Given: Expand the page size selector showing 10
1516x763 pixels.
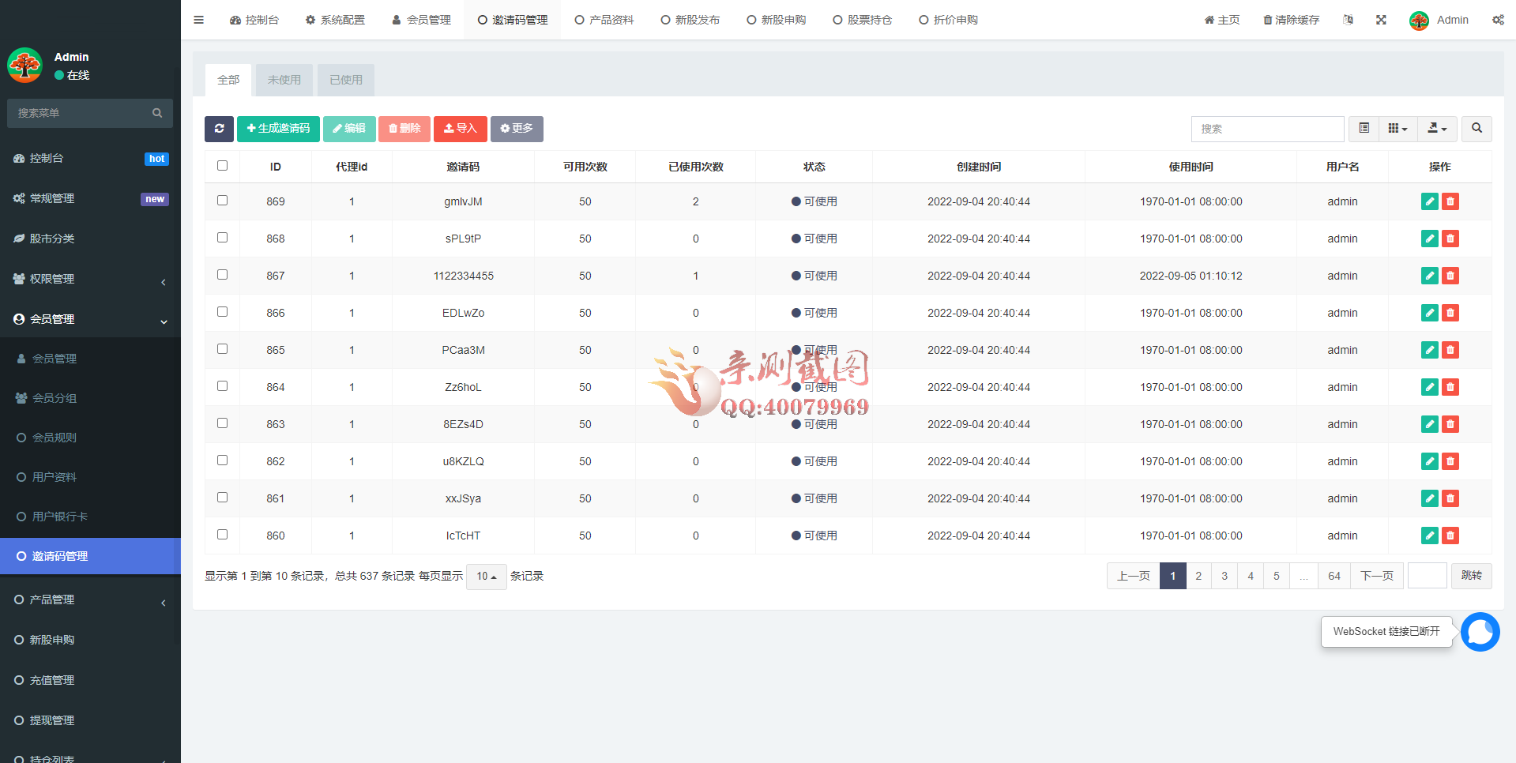Looking at the screenshot, I should point(486,577).
